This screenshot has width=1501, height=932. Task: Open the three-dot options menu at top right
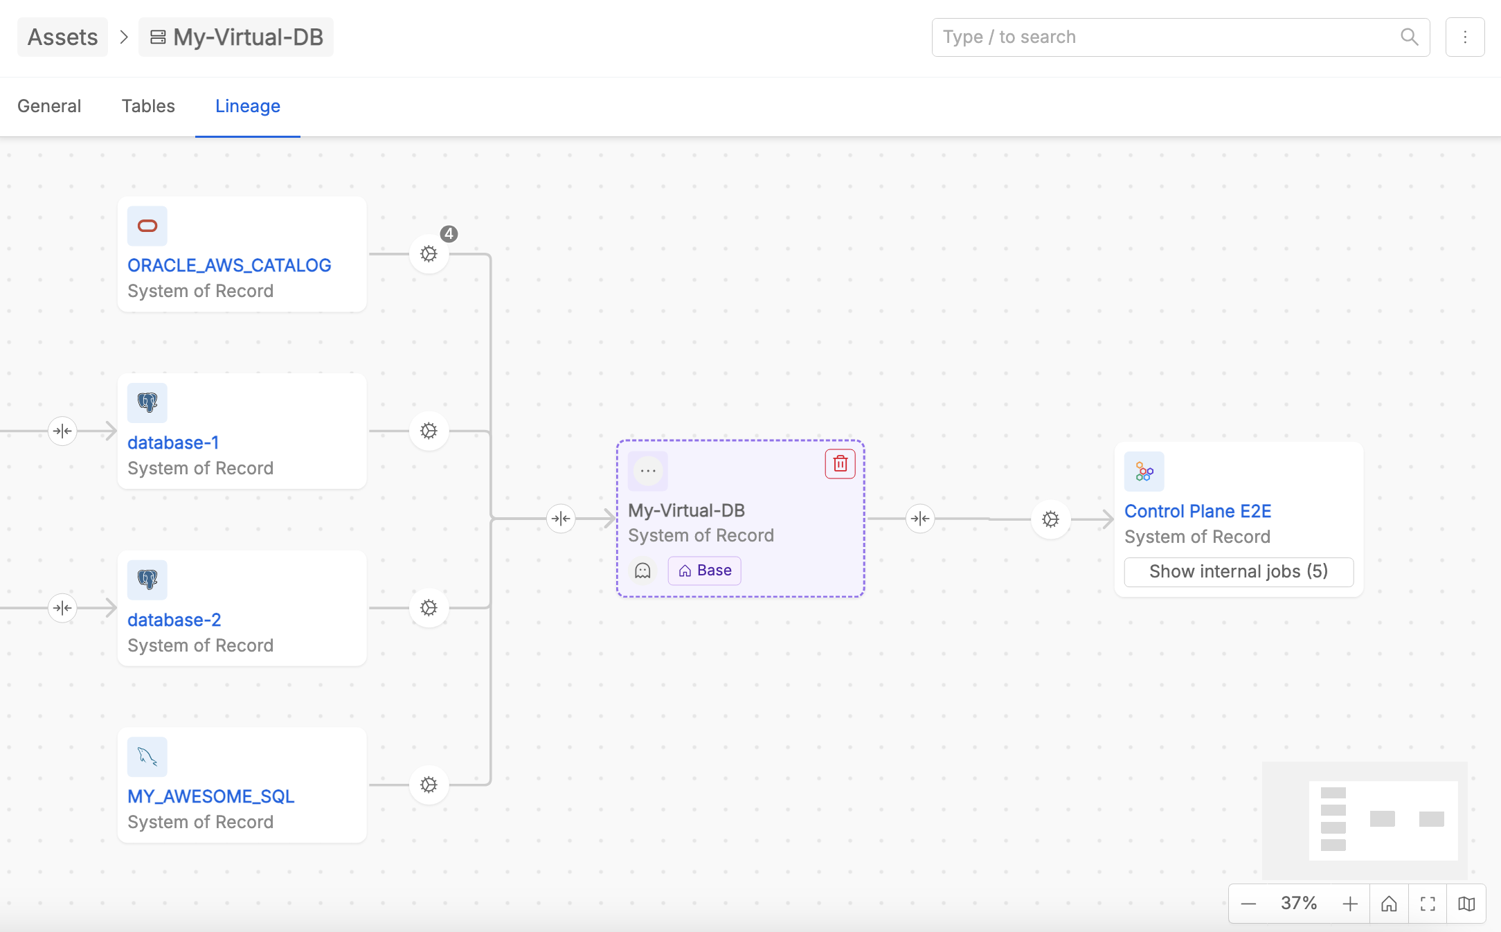pyautogui.click(x=1465, y=37)
